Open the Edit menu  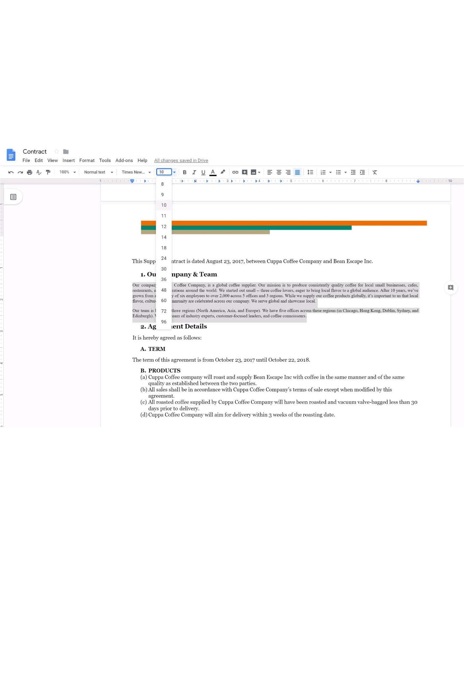coord(39,160)
